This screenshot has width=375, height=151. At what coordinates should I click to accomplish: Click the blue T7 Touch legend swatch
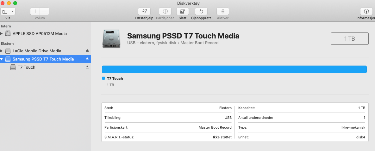(x=103, y=78)
